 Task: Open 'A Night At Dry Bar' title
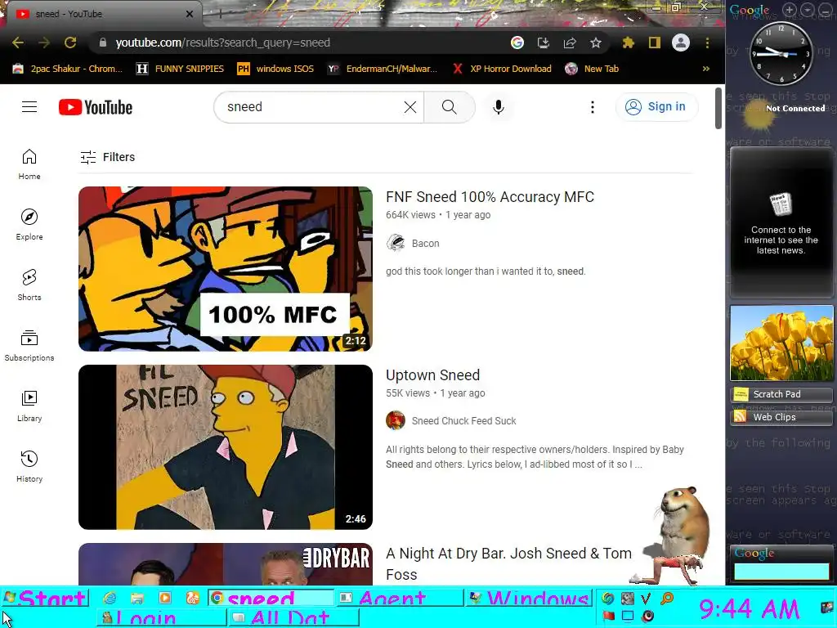click(x=508, y=564)
